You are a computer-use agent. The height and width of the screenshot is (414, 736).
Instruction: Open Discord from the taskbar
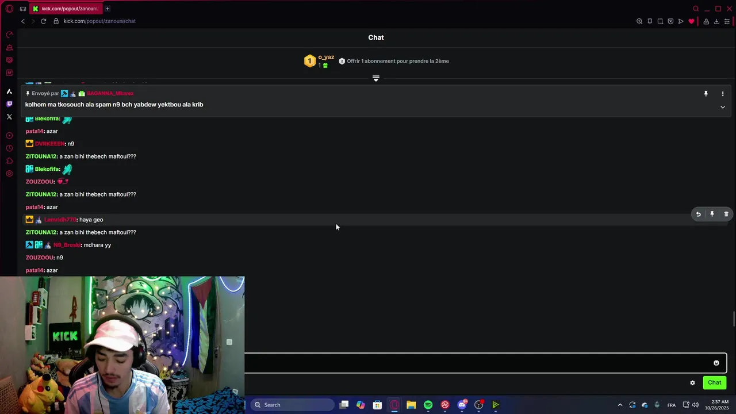click(x=462, y=405)
